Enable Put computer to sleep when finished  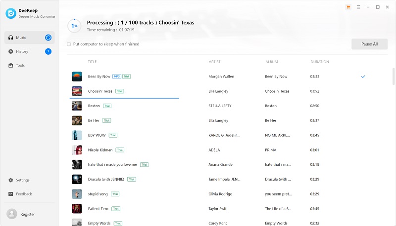[69, 44]
